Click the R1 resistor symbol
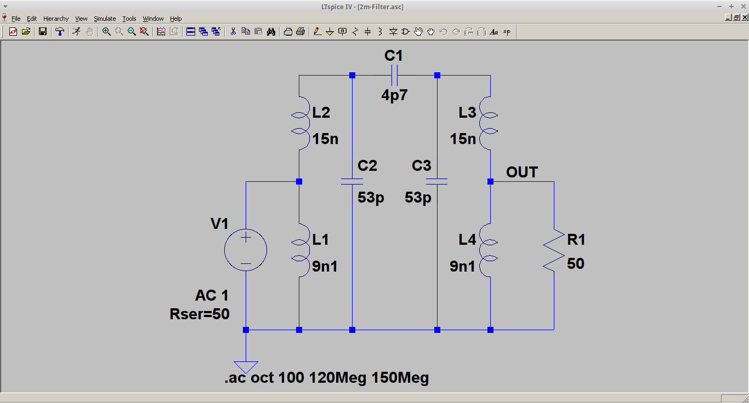The width and height of the screenshot is (749, 403). pos(554,250)
